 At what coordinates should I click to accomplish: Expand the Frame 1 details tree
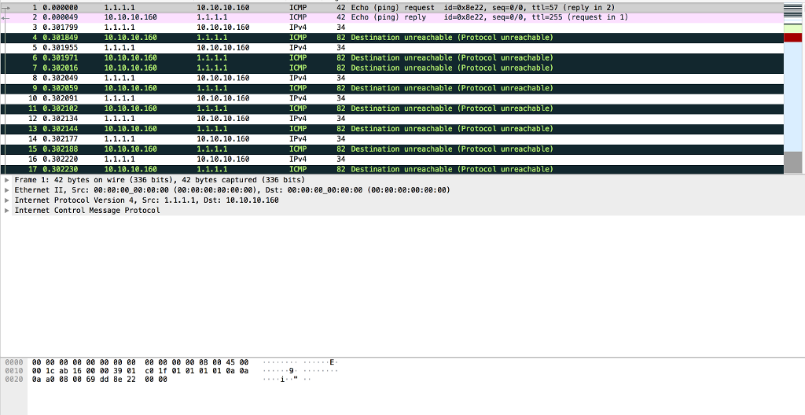[6, 180]
